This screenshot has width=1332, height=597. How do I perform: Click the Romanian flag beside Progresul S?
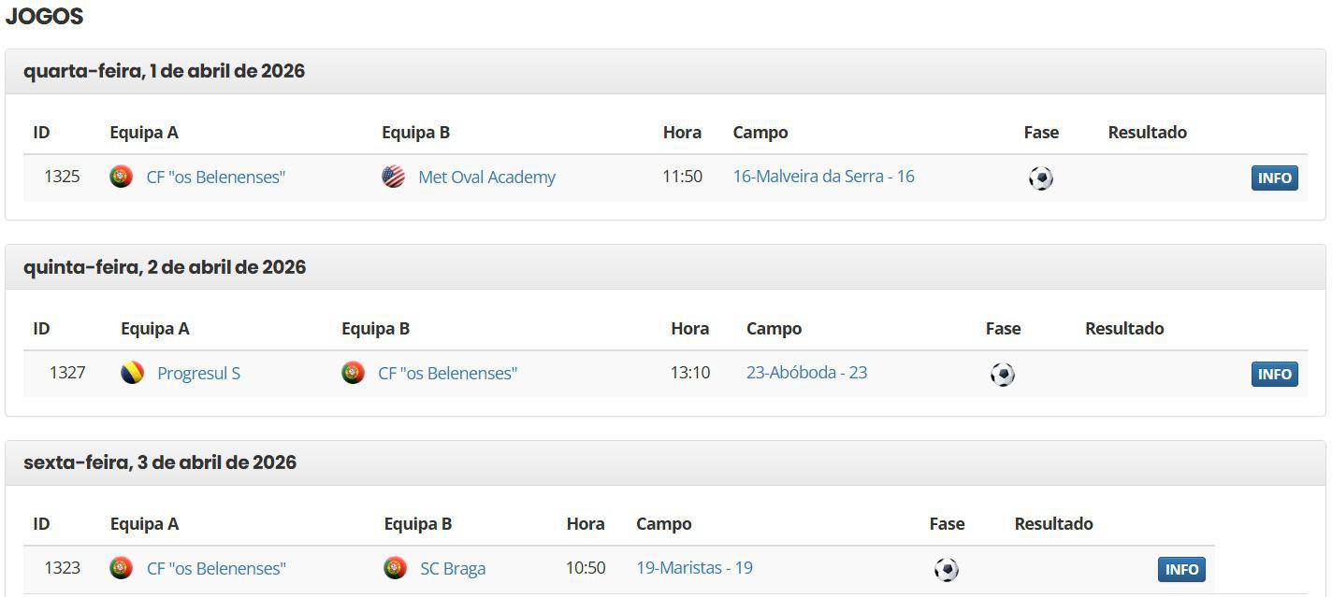(x=132, y=373)
